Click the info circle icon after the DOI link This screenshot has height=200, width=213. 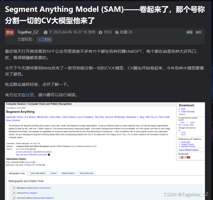pos(49,154)
